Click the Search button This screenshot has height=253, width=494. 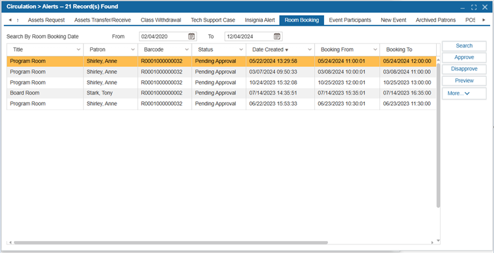[464, 46]
